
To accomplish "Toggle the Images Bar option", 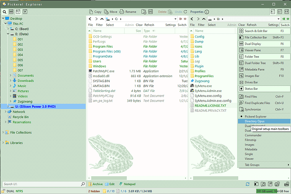I will (264, 76).
